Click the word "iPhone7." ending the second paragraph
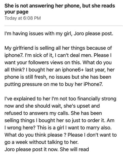Screen dimensions: 123x154 pyautogui.click(x=93, y=84)
